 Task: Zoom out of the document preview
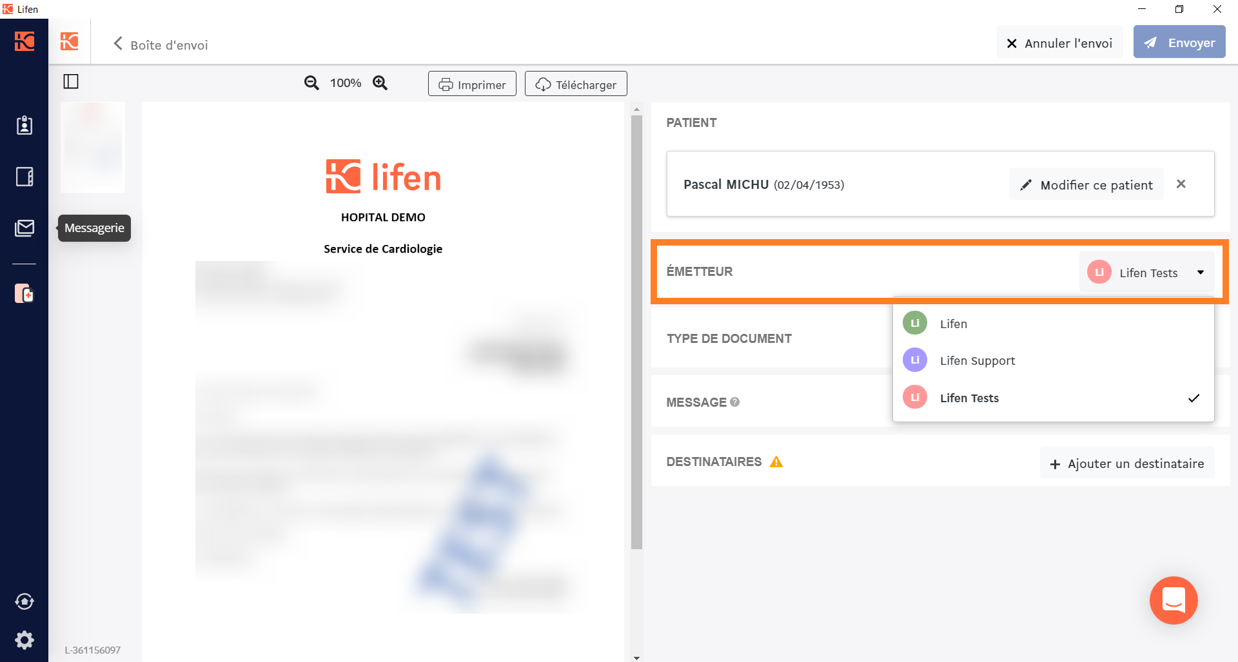click(x=311, y=83)
